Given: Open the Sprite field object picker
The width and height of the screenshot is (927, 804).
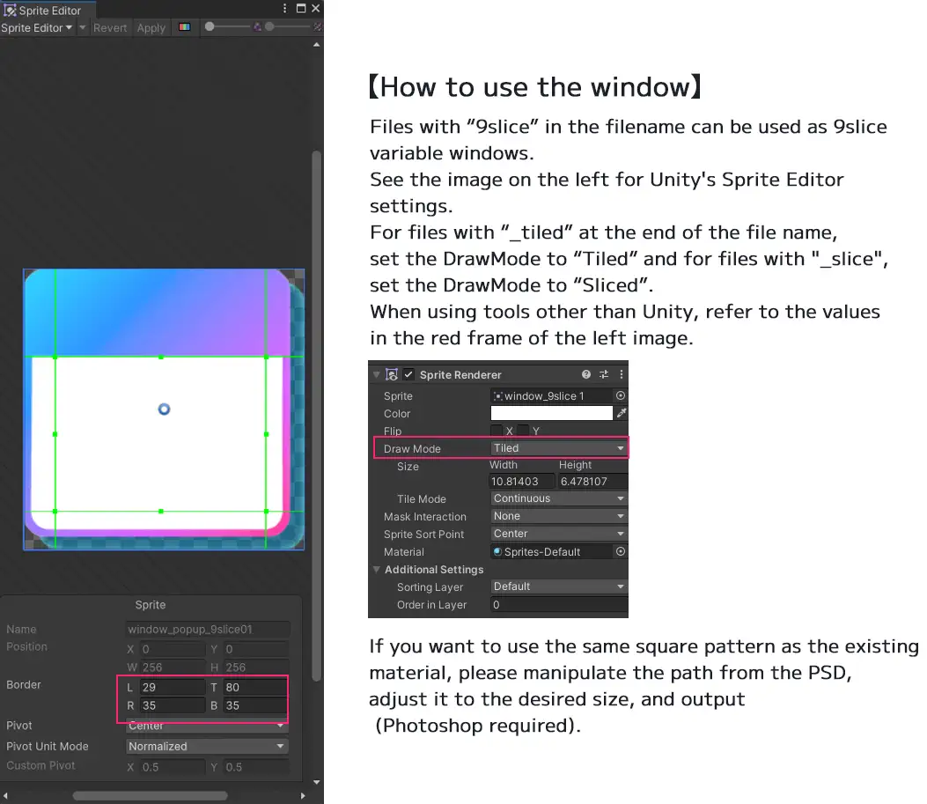Looking at the screenshot, I should coord(621,396).
